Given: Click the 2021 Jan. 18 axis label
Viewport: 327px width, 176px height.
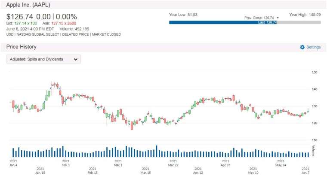Looking at the screenshot, I should [40, 170].
